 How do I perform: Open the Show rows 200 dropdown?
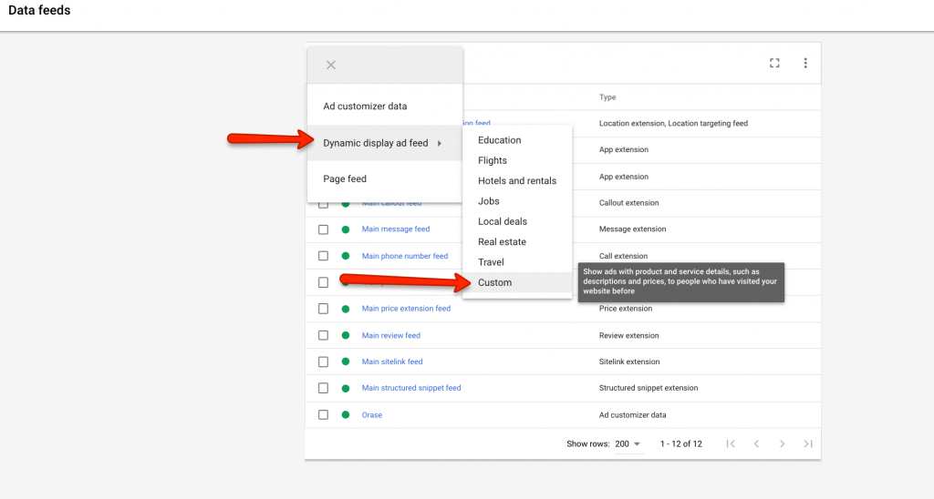628,444
